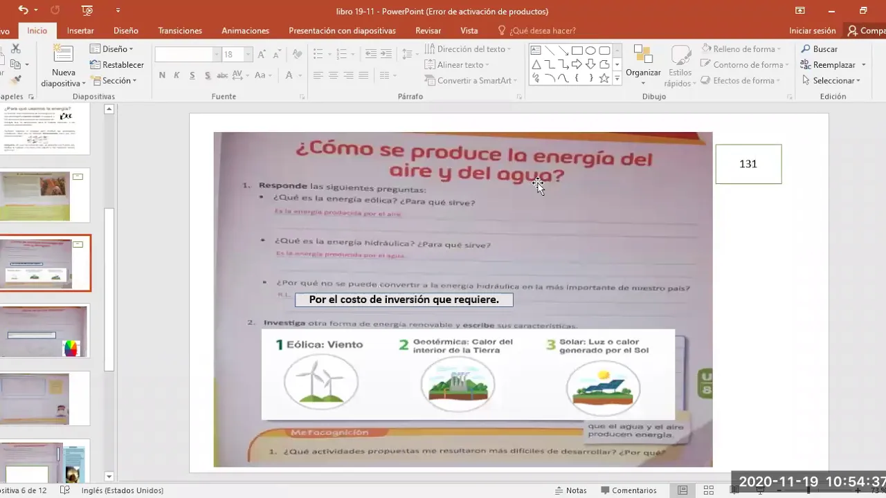Screen dimensions: 886x498
Task: Toggle strikethrough (abc) formatting
Action: click(223, 75)
